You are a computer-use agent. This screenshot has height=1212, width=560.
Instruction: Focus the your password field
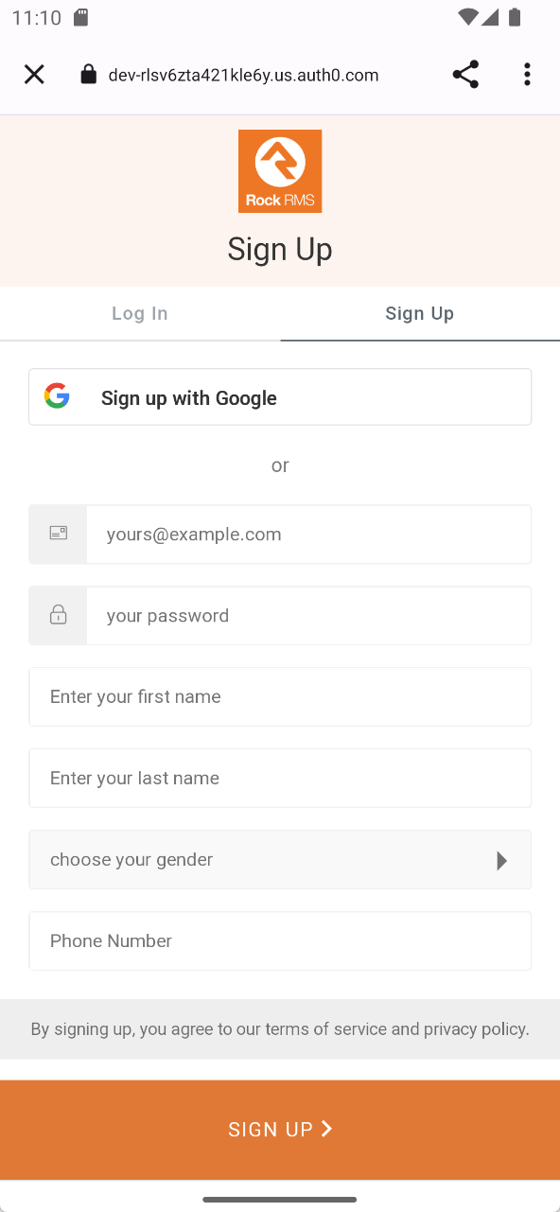tap(308, 615)
